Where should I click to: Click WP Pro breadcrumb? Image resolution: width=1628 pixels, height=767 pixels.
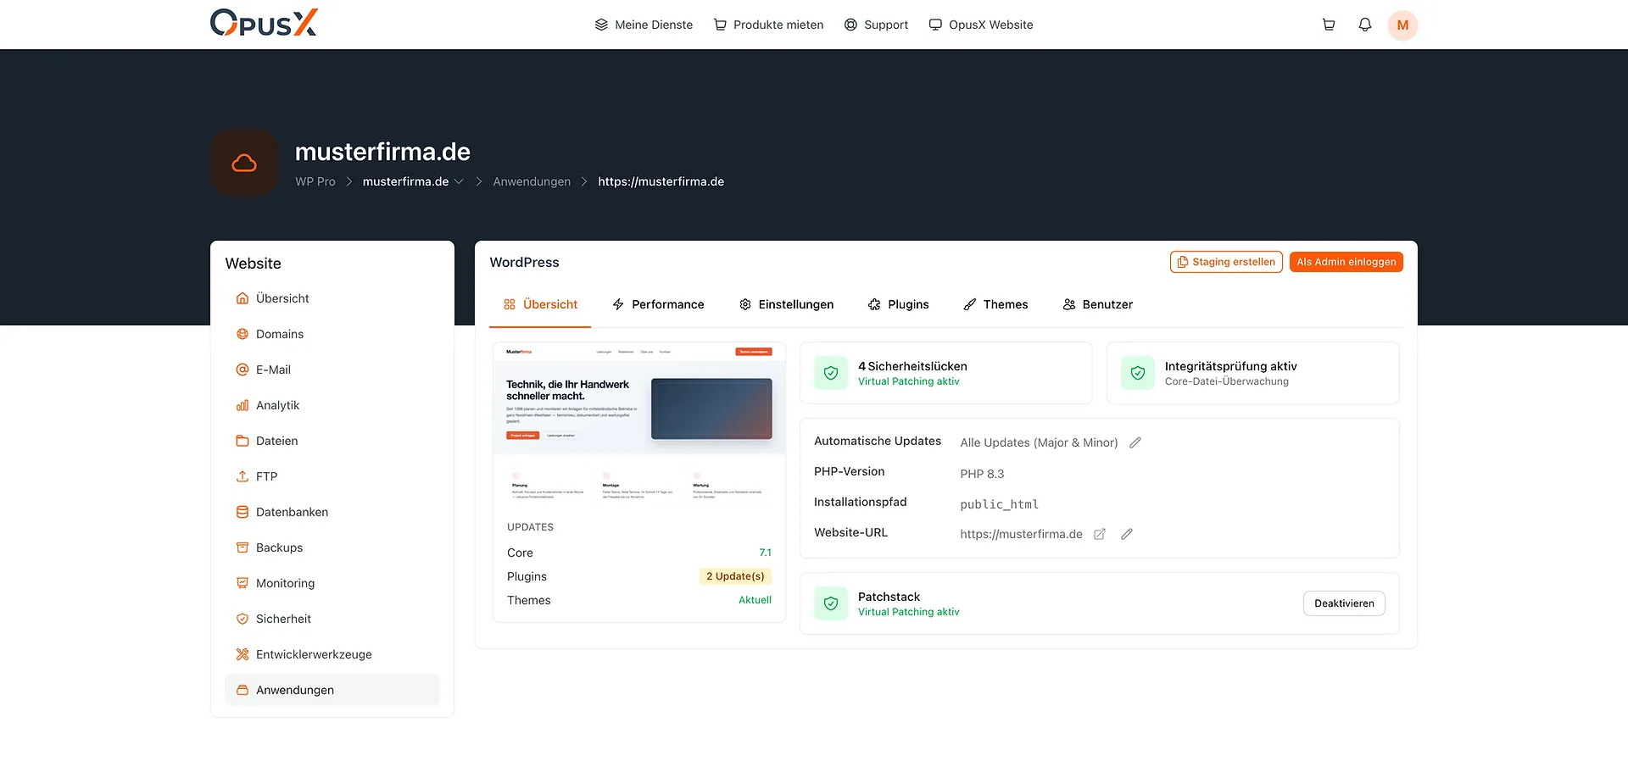point(315,181)
